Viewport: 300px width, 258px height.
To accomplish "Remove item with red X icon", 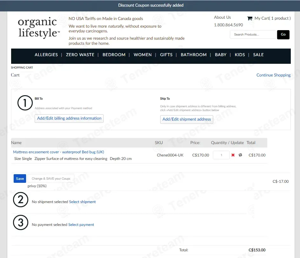I will (233, 155).
